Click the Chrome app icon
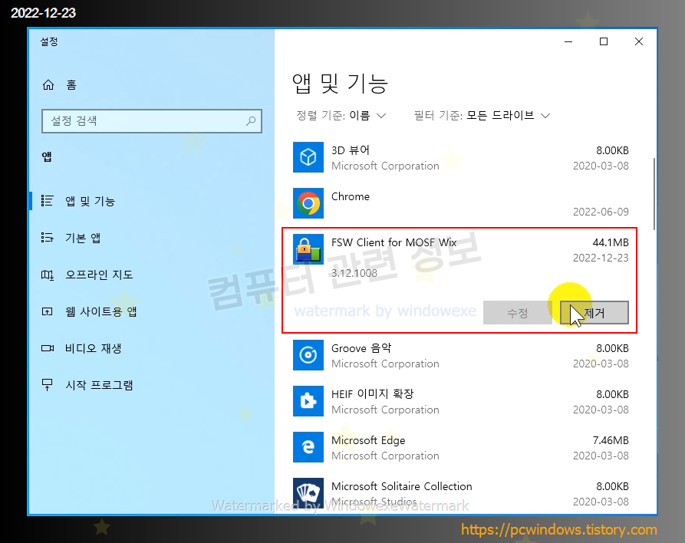The image size is (685, 543). tap(308, 203)
